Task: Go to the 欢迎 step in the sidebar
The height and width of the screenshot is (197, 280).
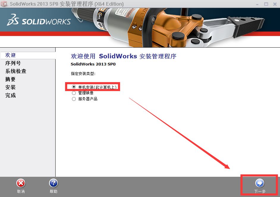Action: (x=10, y=55)
